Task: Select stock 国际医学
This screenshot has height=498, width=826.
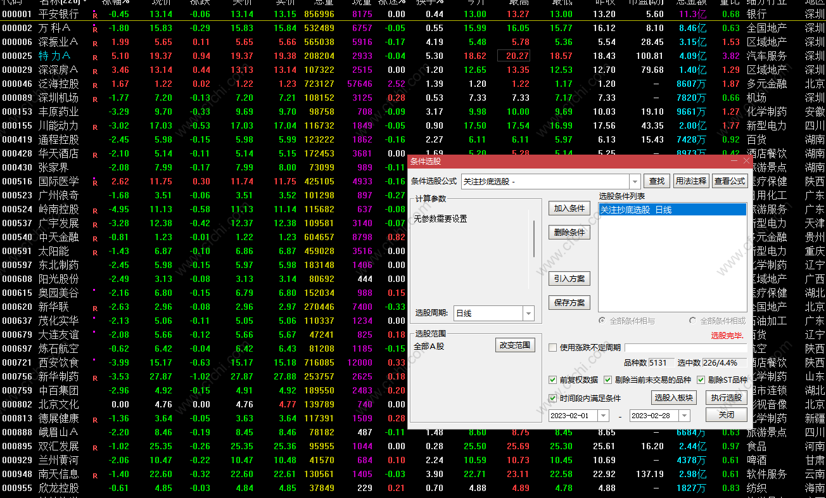Action: 59,181
